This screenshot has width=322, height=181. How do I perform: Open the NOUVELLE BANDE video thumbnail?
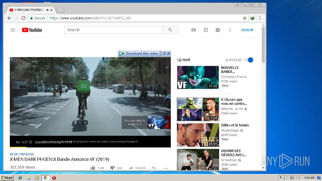click(198, 77)
